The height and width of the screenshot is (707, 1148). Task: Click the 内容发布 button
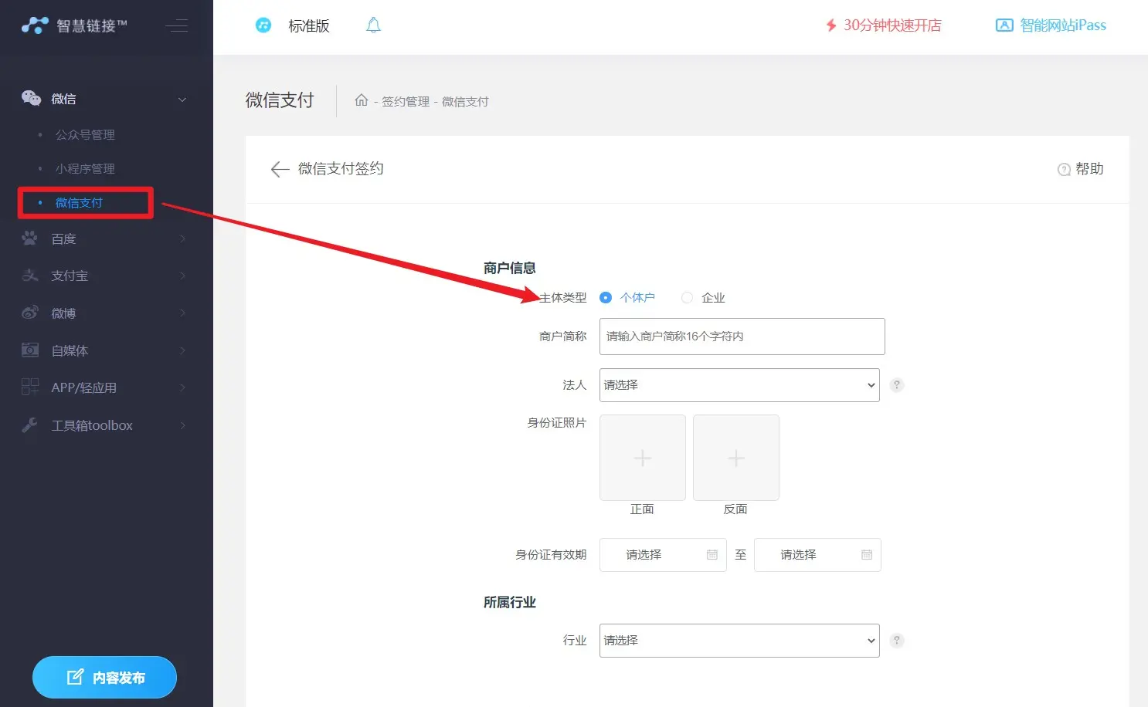[104, 677]
